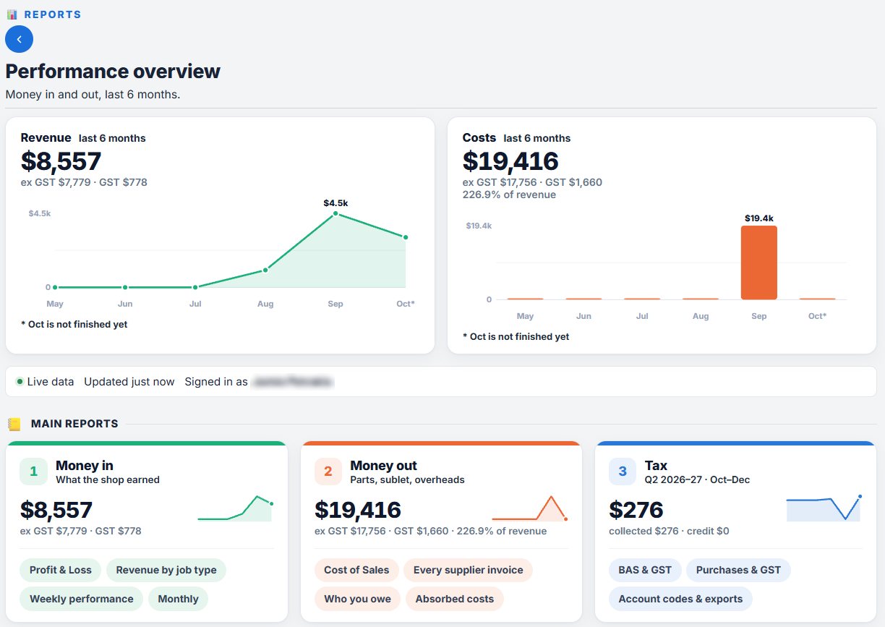Click the Tax card title
This screenshot has height=627, width=885.
tap(656, 466)
